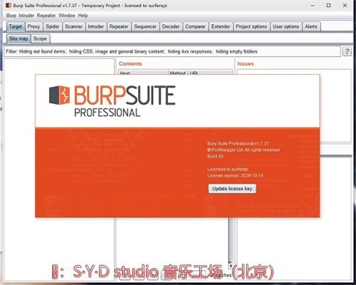This screenshot has height=285, width=356.
Task: Open the Intruder menu in menu bar
Action: pos(26,16)
